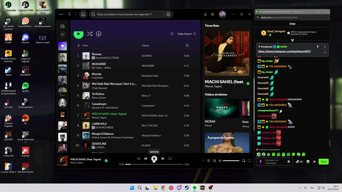
Task: Open Spotify notifications bell
Action: (205, 14)
